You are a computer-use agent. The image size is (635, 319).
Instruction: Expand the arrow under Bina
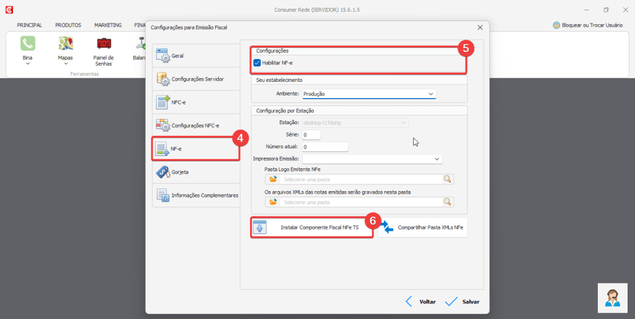pyautogui.click(x=27, y=64)
